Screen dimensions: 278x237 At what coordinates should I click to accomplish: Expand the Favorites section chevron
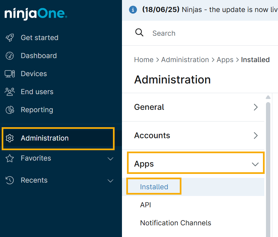click(110, 159)
